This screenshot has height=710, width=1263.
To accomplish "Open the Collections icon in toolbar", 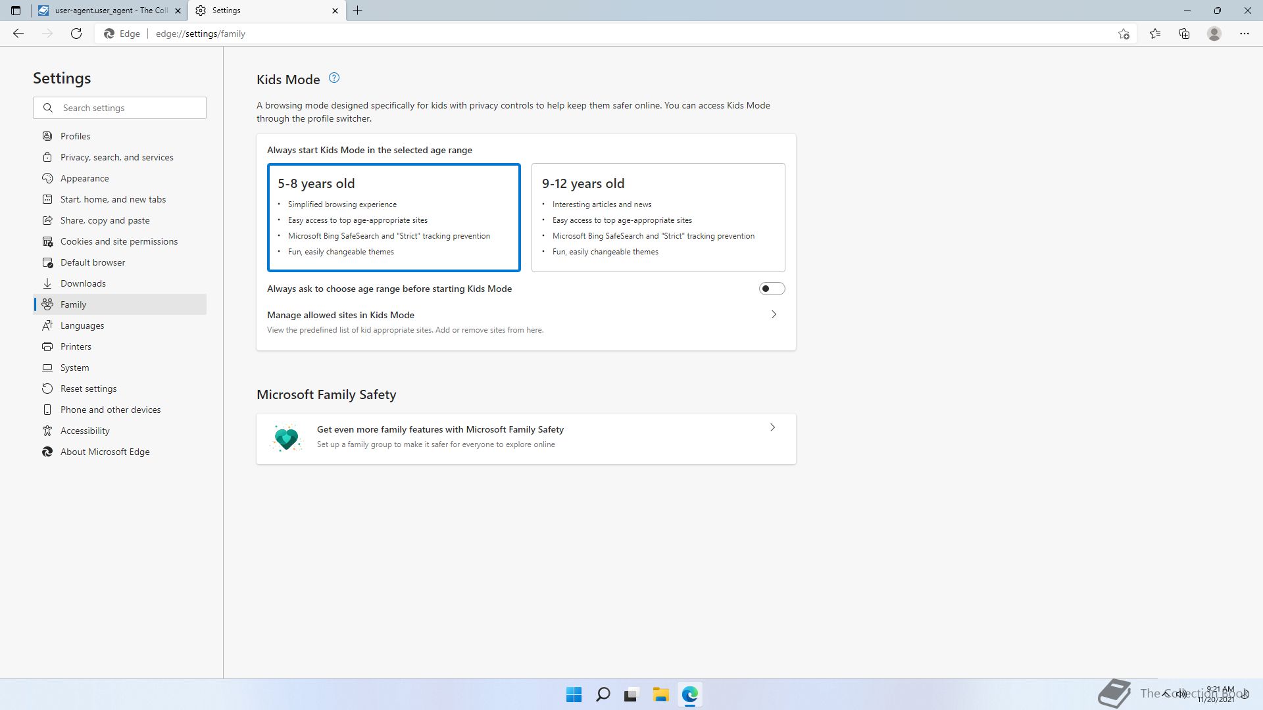I will [1184, 34].
